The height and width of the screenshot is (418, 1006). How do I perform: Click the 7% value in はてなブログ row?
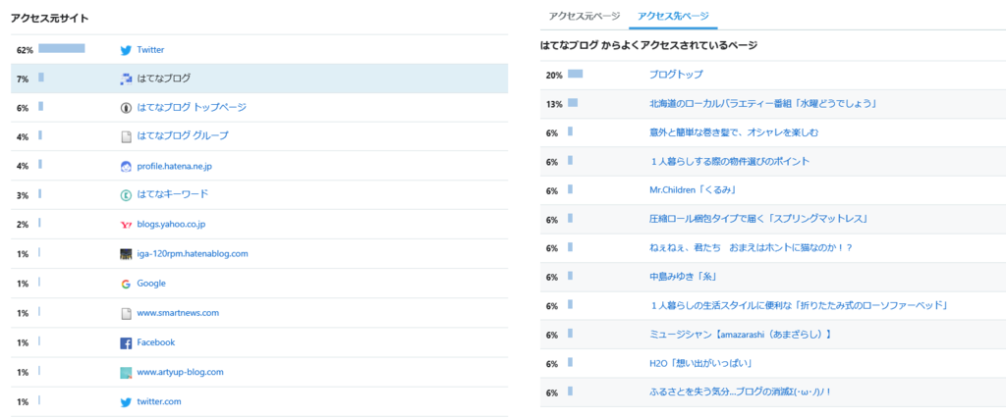23,78
